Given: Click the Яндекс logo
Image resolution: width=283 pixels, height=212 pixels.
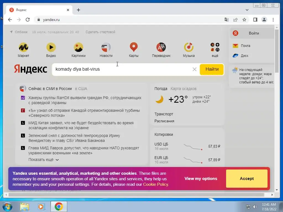Looking at the screenshot, I should [x=30, y=69].
